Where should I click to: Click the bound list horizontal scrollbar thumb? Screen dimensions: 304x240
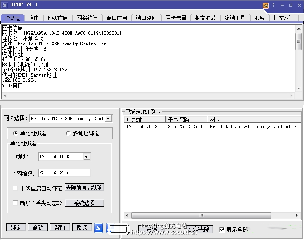(201, 215)
